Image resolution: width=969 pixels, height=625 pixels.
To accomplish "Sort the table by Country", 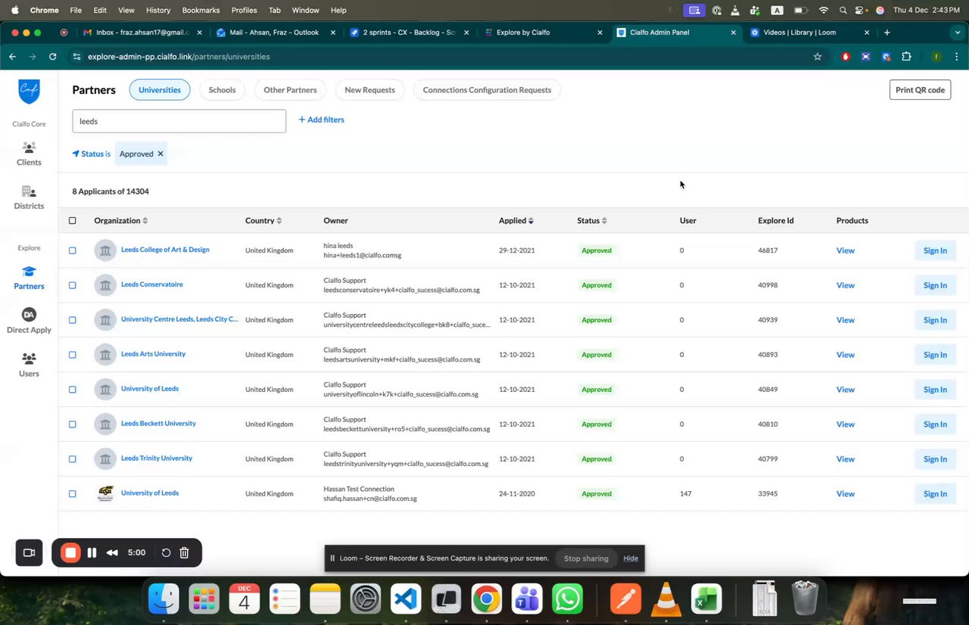I will tap(263, 221).
